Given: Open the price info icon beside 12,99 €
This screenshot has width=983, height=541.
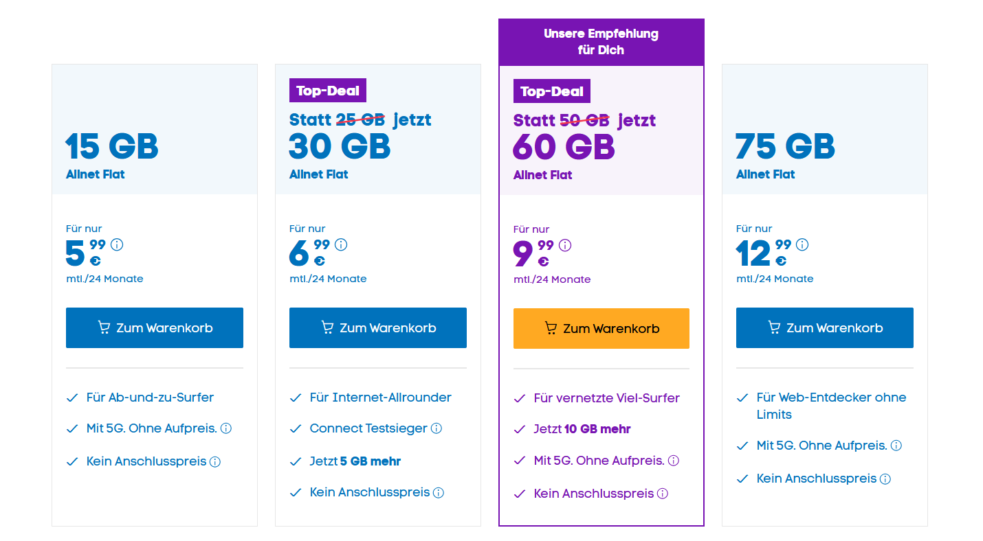Looking at the screenshot, I should pos(802,244).
